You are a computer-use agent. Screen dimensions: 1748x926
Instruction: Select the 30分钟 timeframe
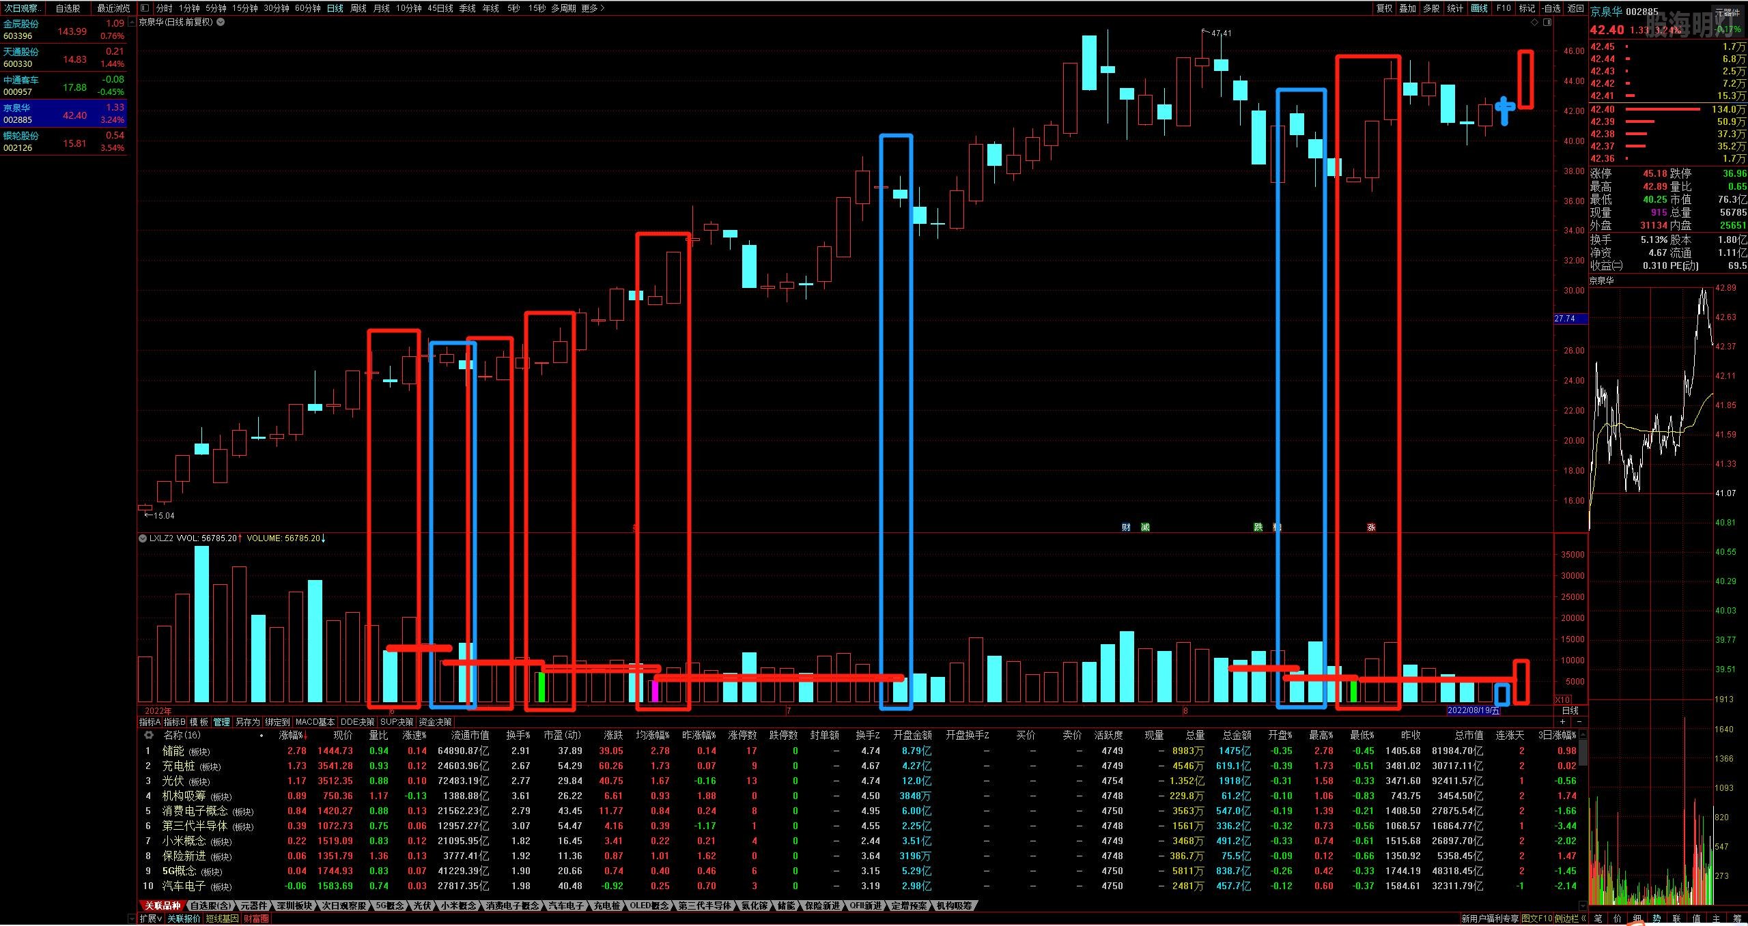pos(277,8)
